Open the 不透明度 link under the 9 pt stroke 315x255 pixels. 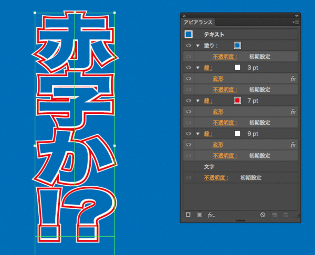(x=225, y=156)
